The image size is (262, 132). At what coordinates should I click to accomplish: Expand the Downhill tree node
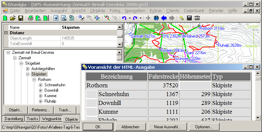point(40,90)
